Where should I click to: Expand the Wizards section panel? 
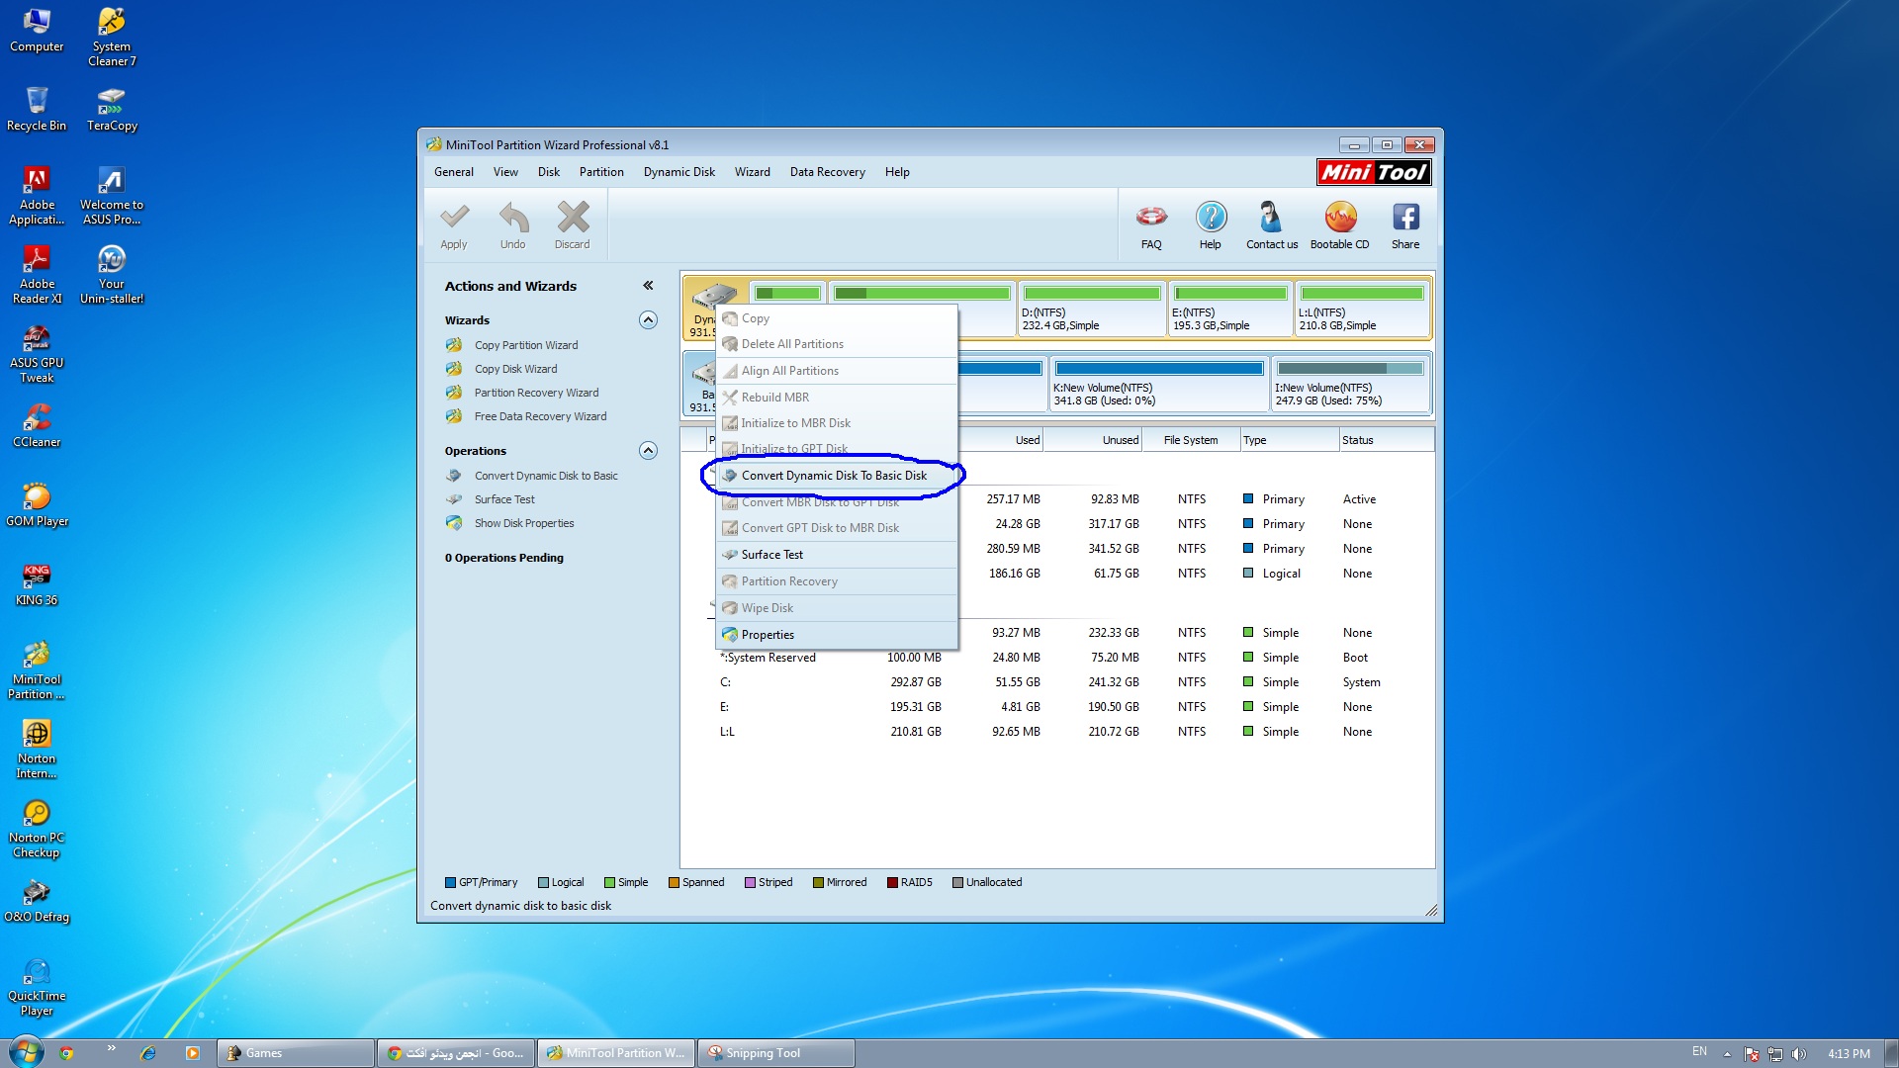point(648,318)
